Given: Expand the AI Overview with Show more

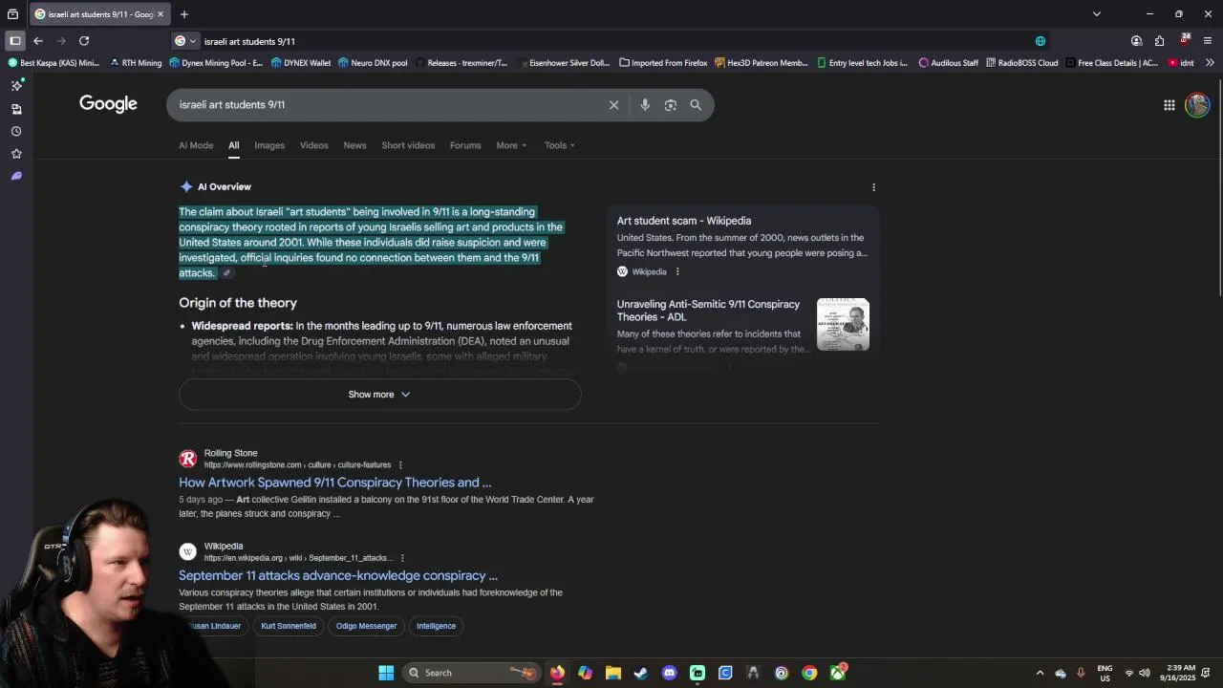Looking at the screenshot, I should coord(379,395).
